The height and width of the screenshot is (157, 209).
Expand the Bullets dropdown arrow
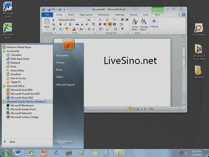point(103,20)
